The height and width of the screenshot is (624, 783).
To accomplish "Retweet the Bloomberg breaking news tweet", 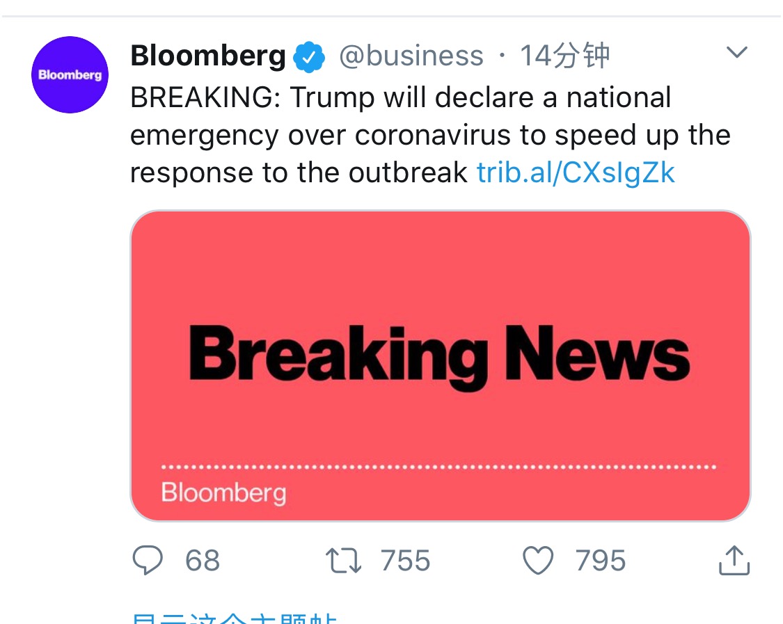I will click(x=344, y=561).
